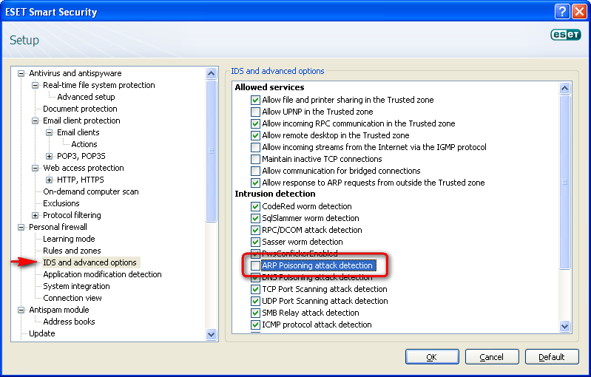Enable ARP Poisoning attack detection checkbox
This screenshot has height=377, width=591.
(x=255, y=265)
